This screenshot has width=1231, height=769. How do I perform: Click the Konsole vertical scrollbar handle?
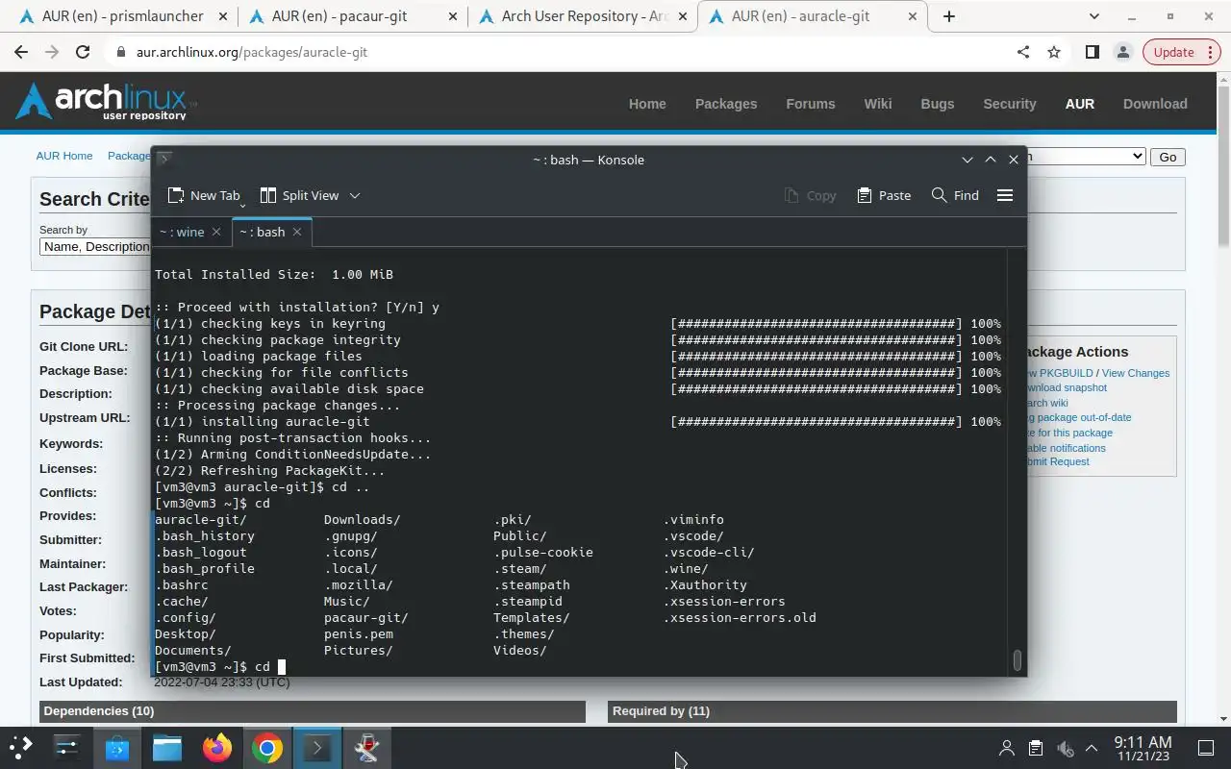[x=1017, y=660]
